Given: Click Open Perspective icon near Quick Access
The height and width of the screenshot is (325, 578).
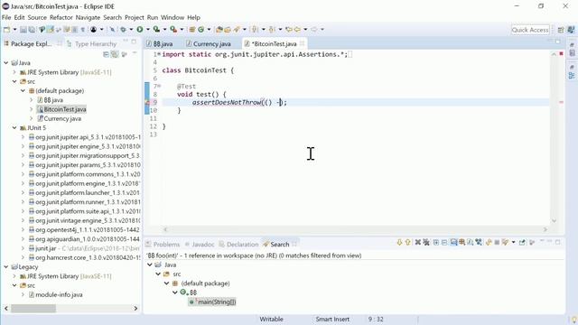Looking at the screenshot, I should coord(561,30).
